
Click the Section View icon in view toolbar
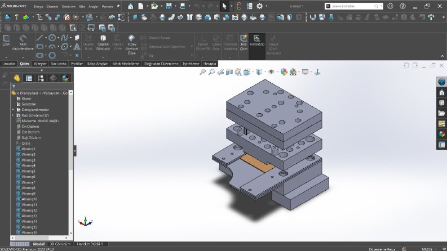229,72
